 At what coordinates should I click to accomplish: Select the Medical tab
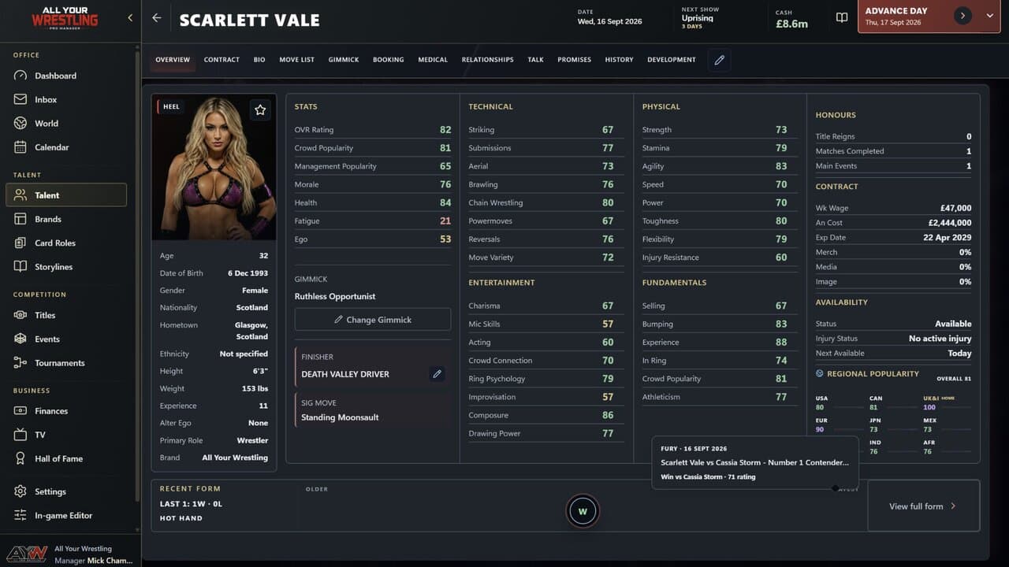point(433,60)
